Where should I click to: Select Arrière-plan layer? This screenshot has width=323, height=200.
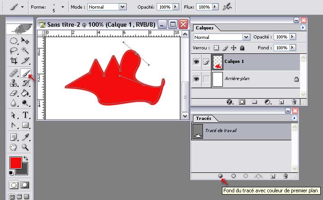pyautogui.click(x=246, y=79)
